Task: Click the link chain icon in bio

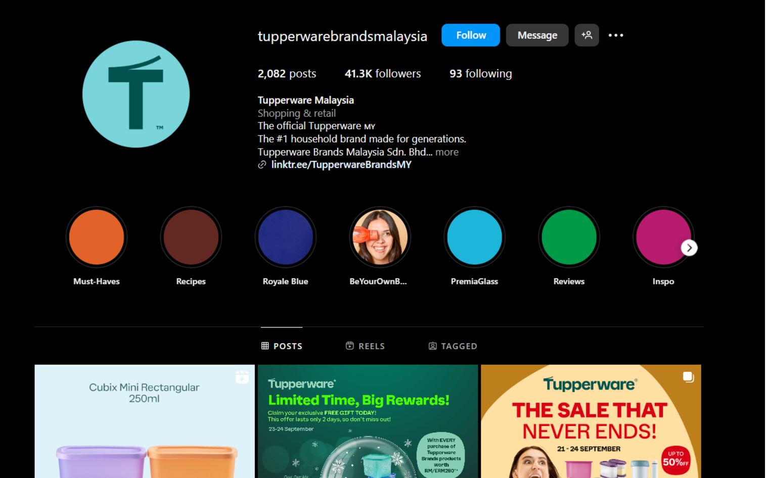Action: point(262,165)
